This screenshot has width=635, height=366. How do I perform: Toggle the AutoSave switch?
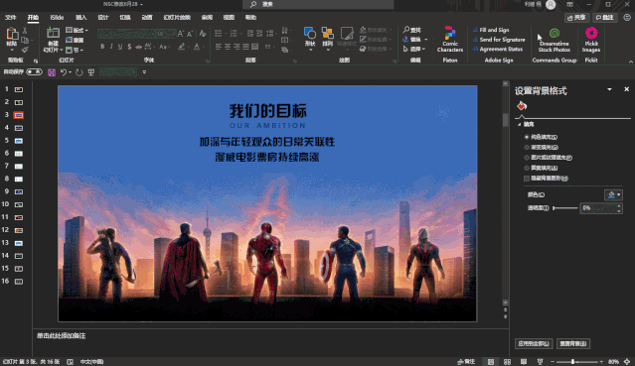(x=34, y=72)
